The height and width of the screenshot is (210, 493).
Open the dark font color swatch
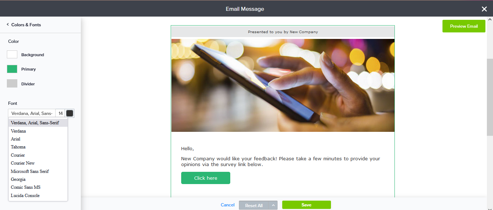click(70, 113)
